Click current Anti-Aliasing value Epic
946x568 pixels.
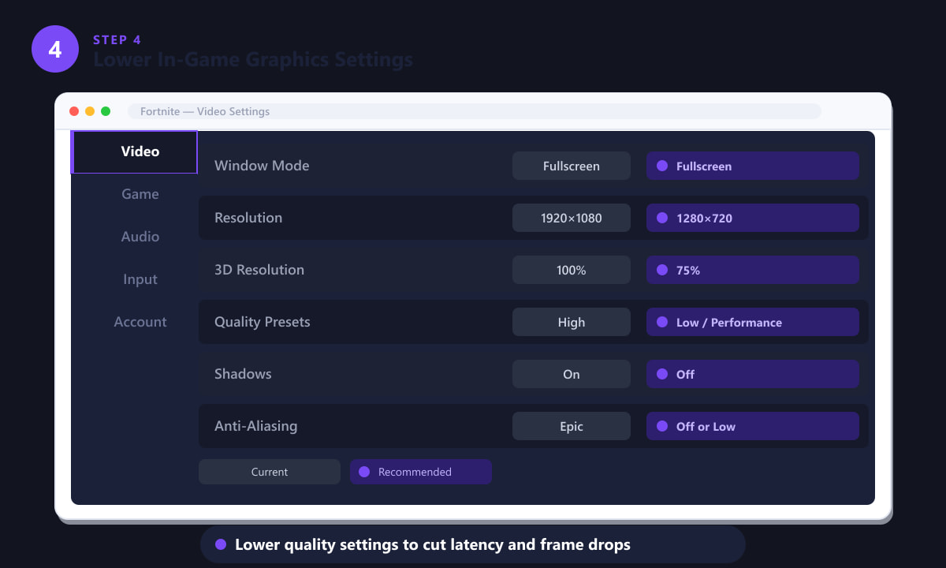pyautogui.click(x=572, y=426)
